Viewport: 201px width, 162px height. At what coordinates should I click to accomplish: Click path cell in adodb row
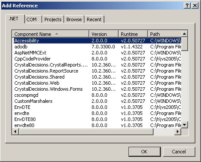point(166,47)
